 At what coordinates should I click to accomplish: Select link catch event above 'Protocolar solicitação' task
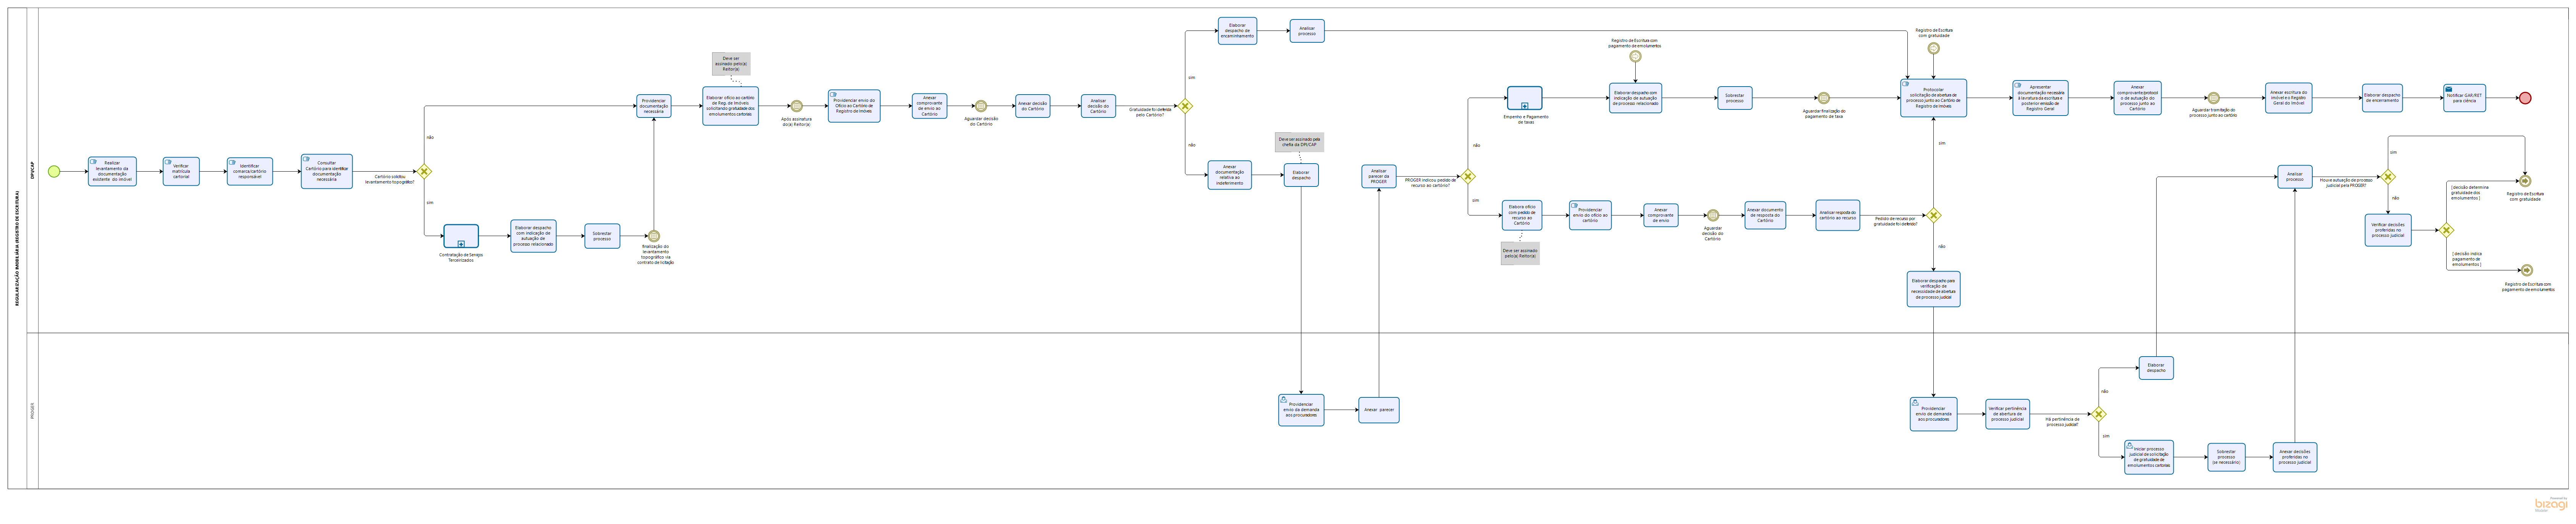tap(1933, 48)
